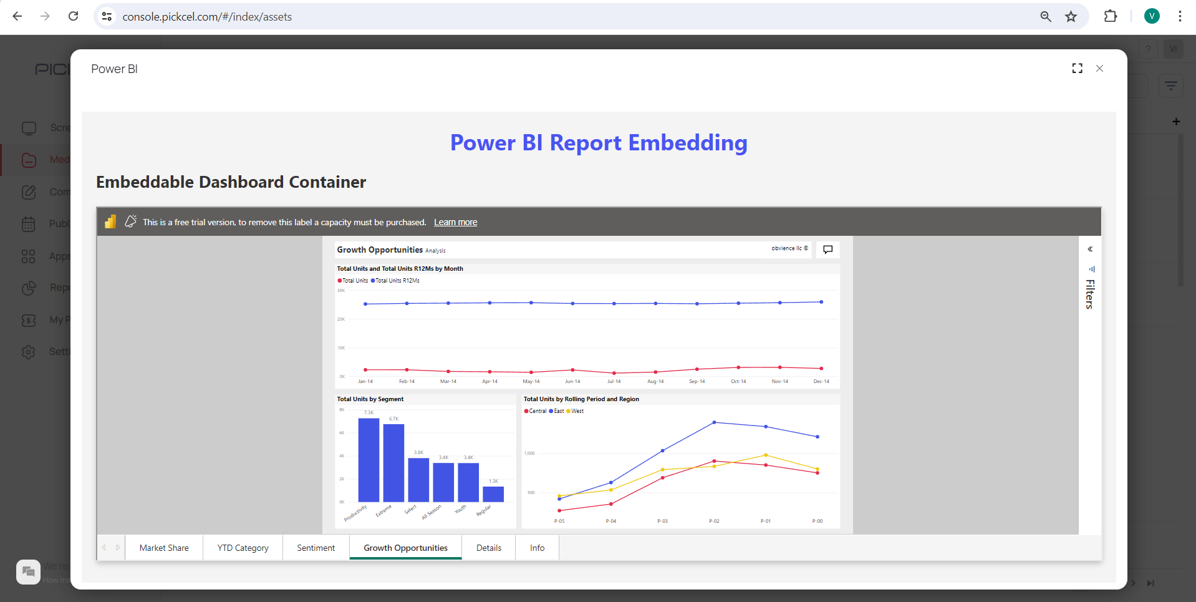The width and height of the screenshot is (1196, 602).
Task: Click the Dec-14 point on the Total Units R12Ms line
Action: coord(821,302)
